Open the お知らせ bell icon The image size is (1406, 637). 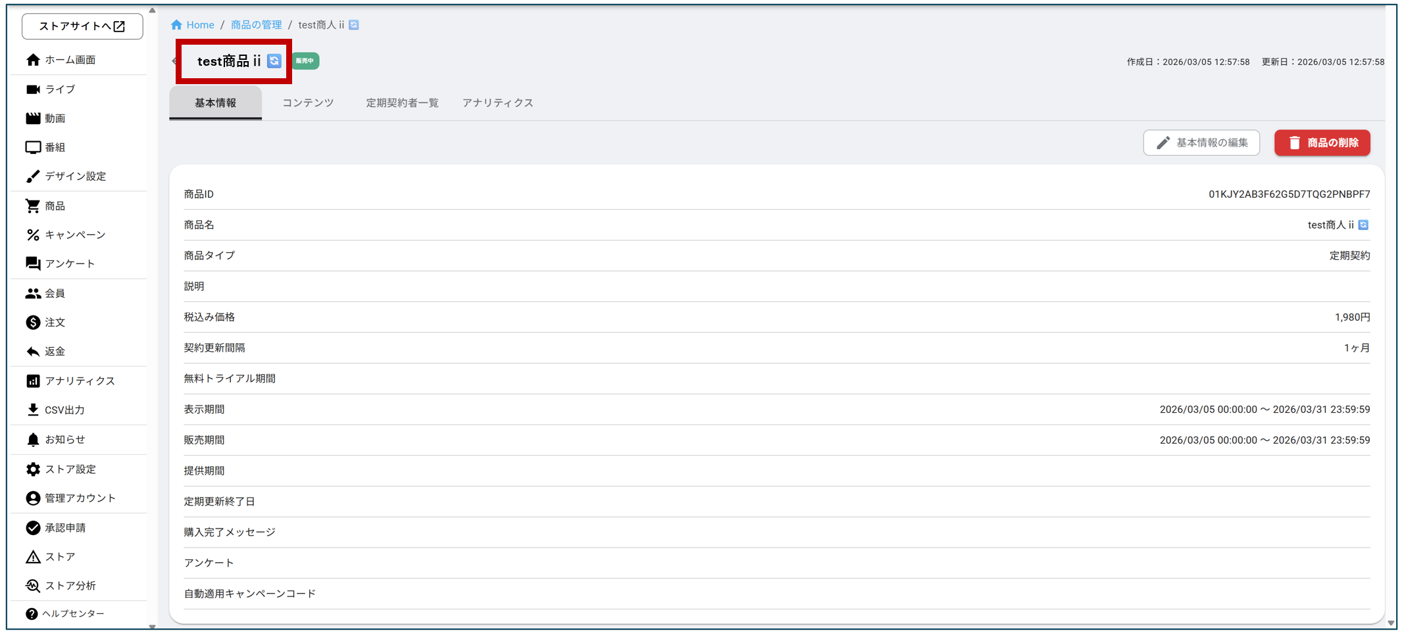pos(33,439)
